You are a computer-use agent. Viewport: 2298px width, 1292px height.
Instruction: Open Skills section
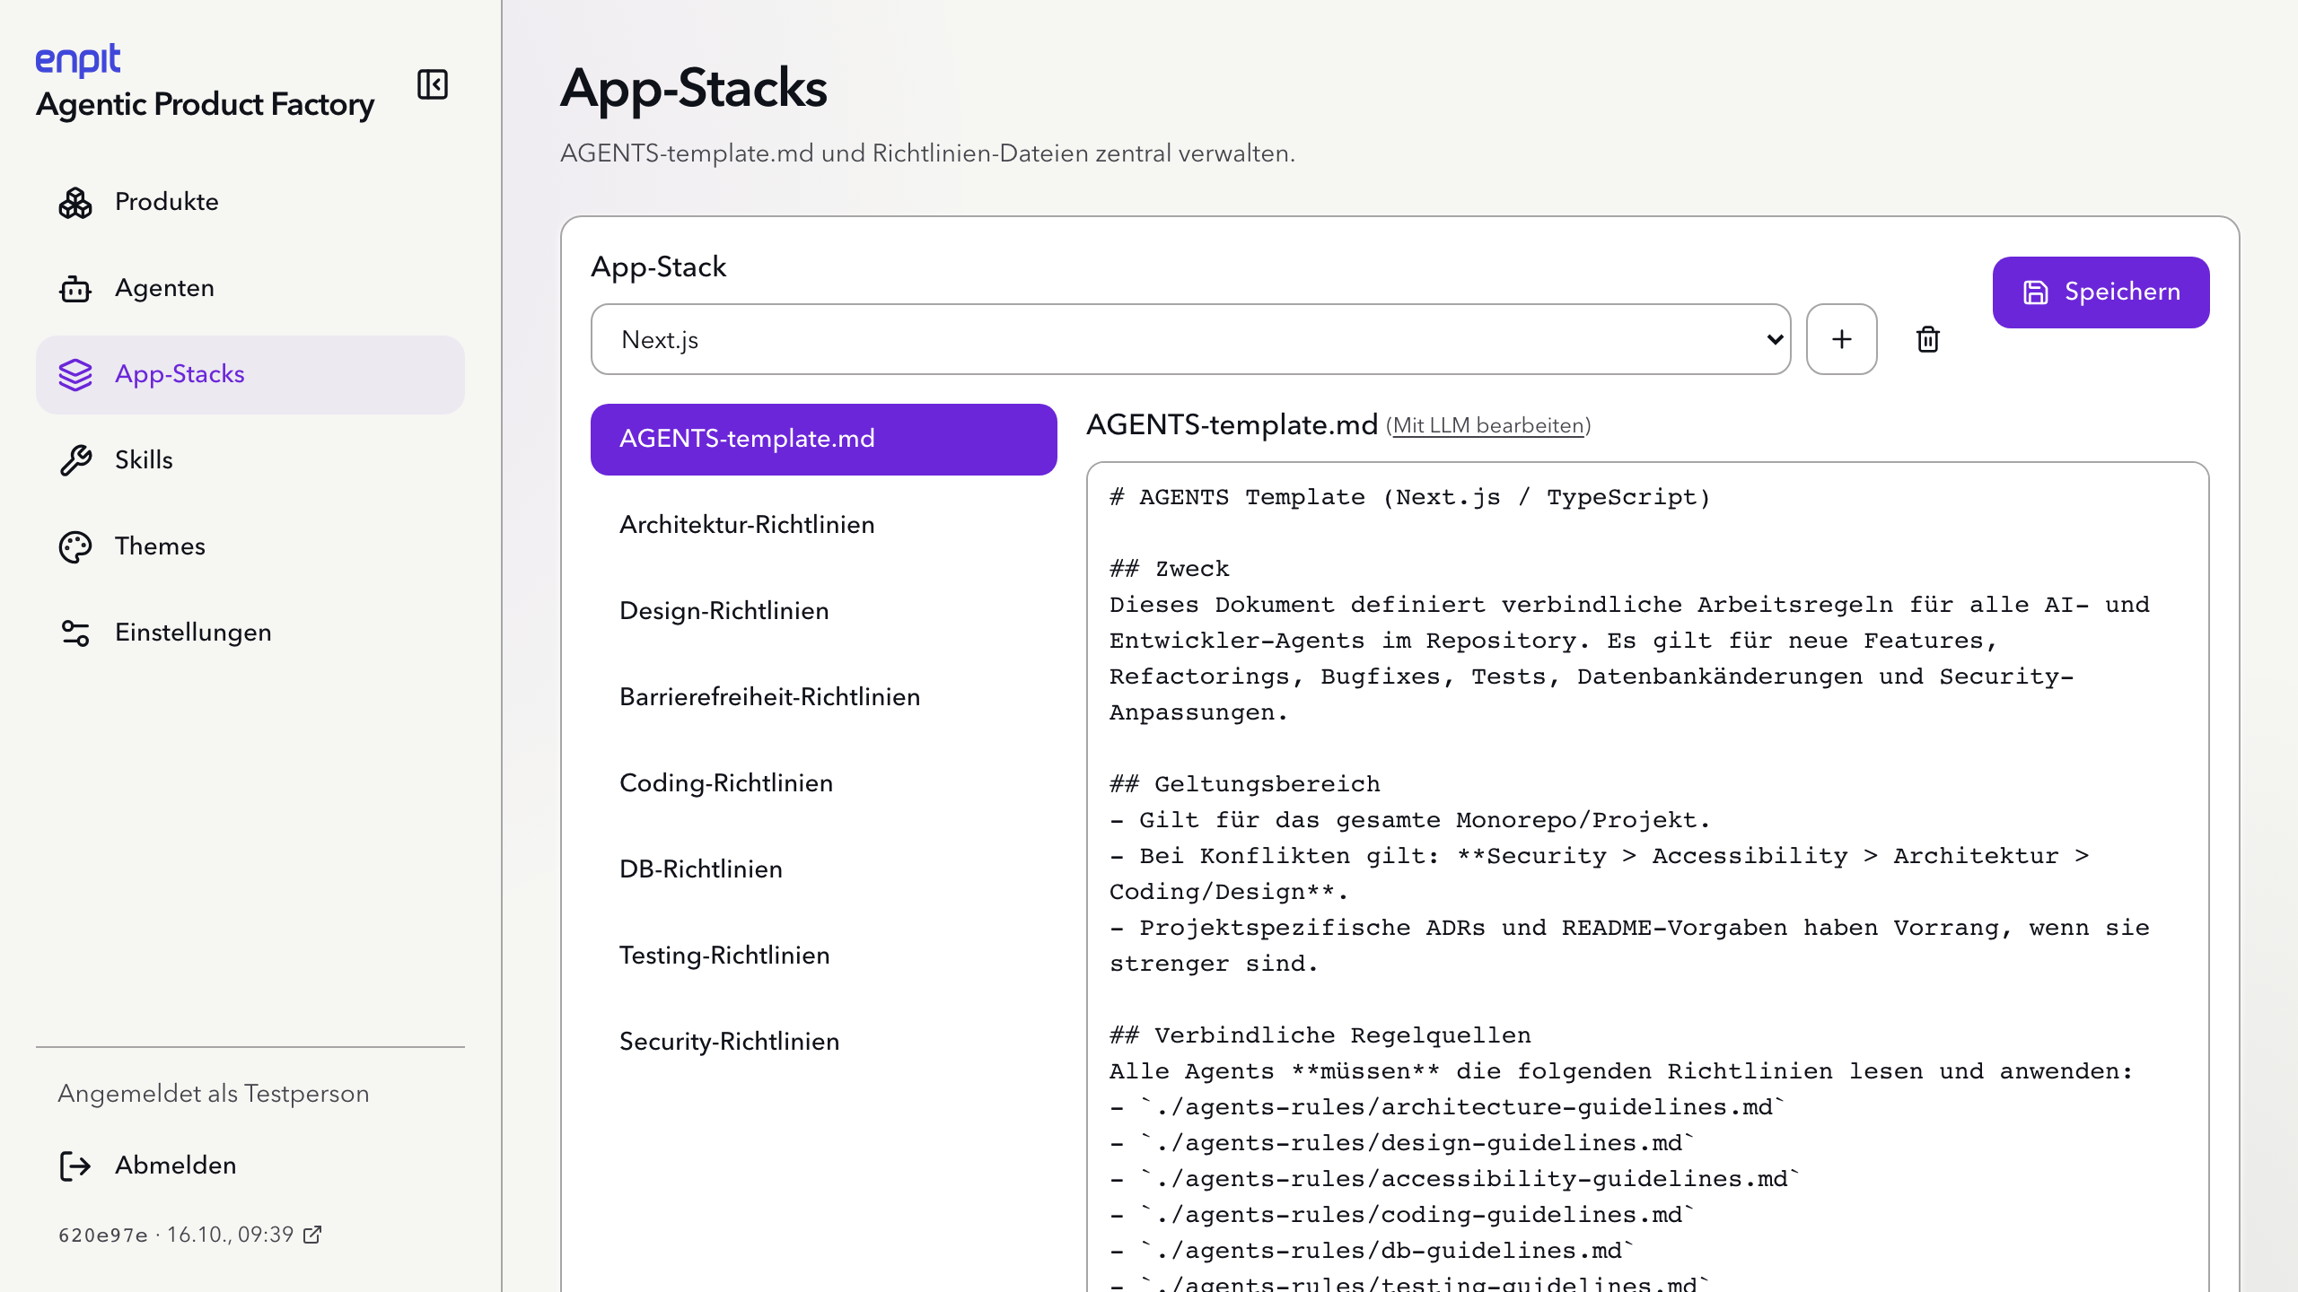250,460
